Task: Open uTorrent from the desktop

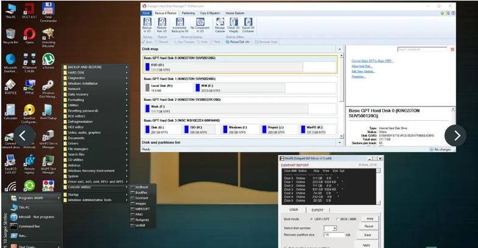Action: pos(48,60)
